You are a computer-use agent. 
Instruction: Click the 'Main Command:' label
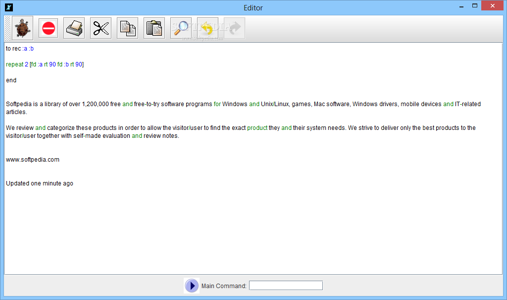click(x=224, y=286)
